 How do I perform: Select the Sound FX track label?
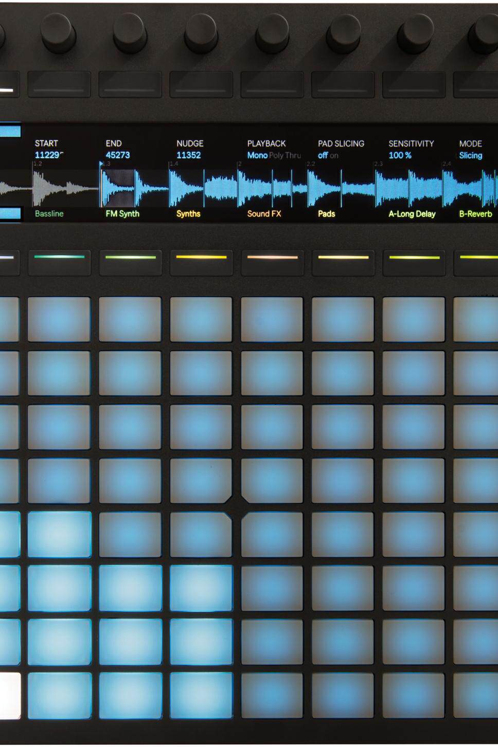[x=264, y=213]
